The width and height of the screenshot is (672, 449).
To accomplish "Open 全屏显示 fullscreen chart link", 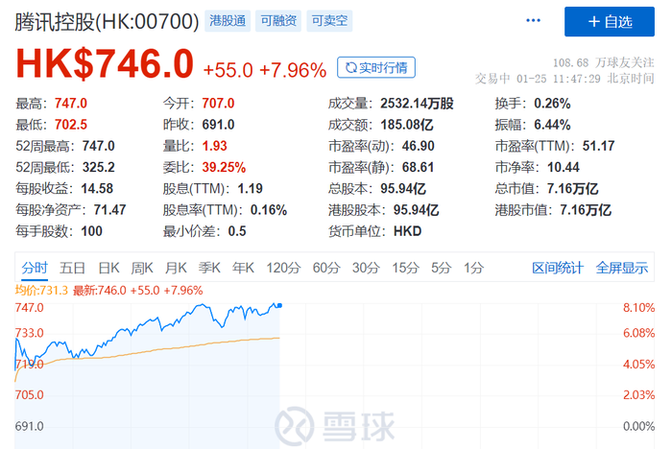I will [622, 268].
